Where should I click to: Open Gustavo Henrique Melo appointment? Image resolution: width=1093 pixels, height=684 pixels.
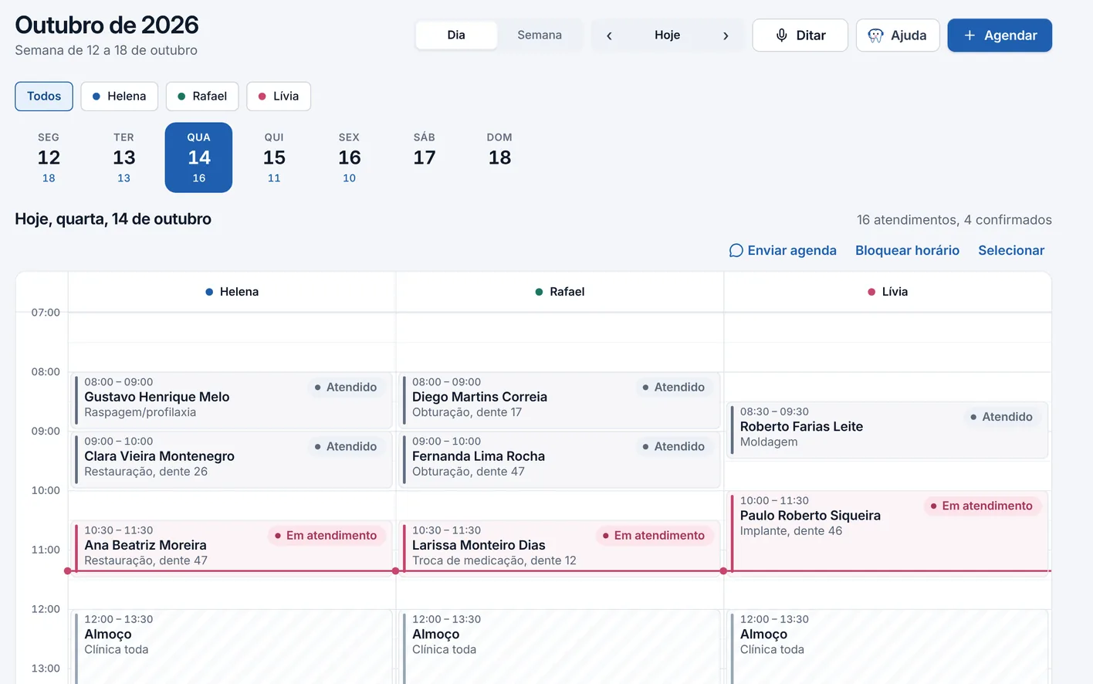click(232, 401)
